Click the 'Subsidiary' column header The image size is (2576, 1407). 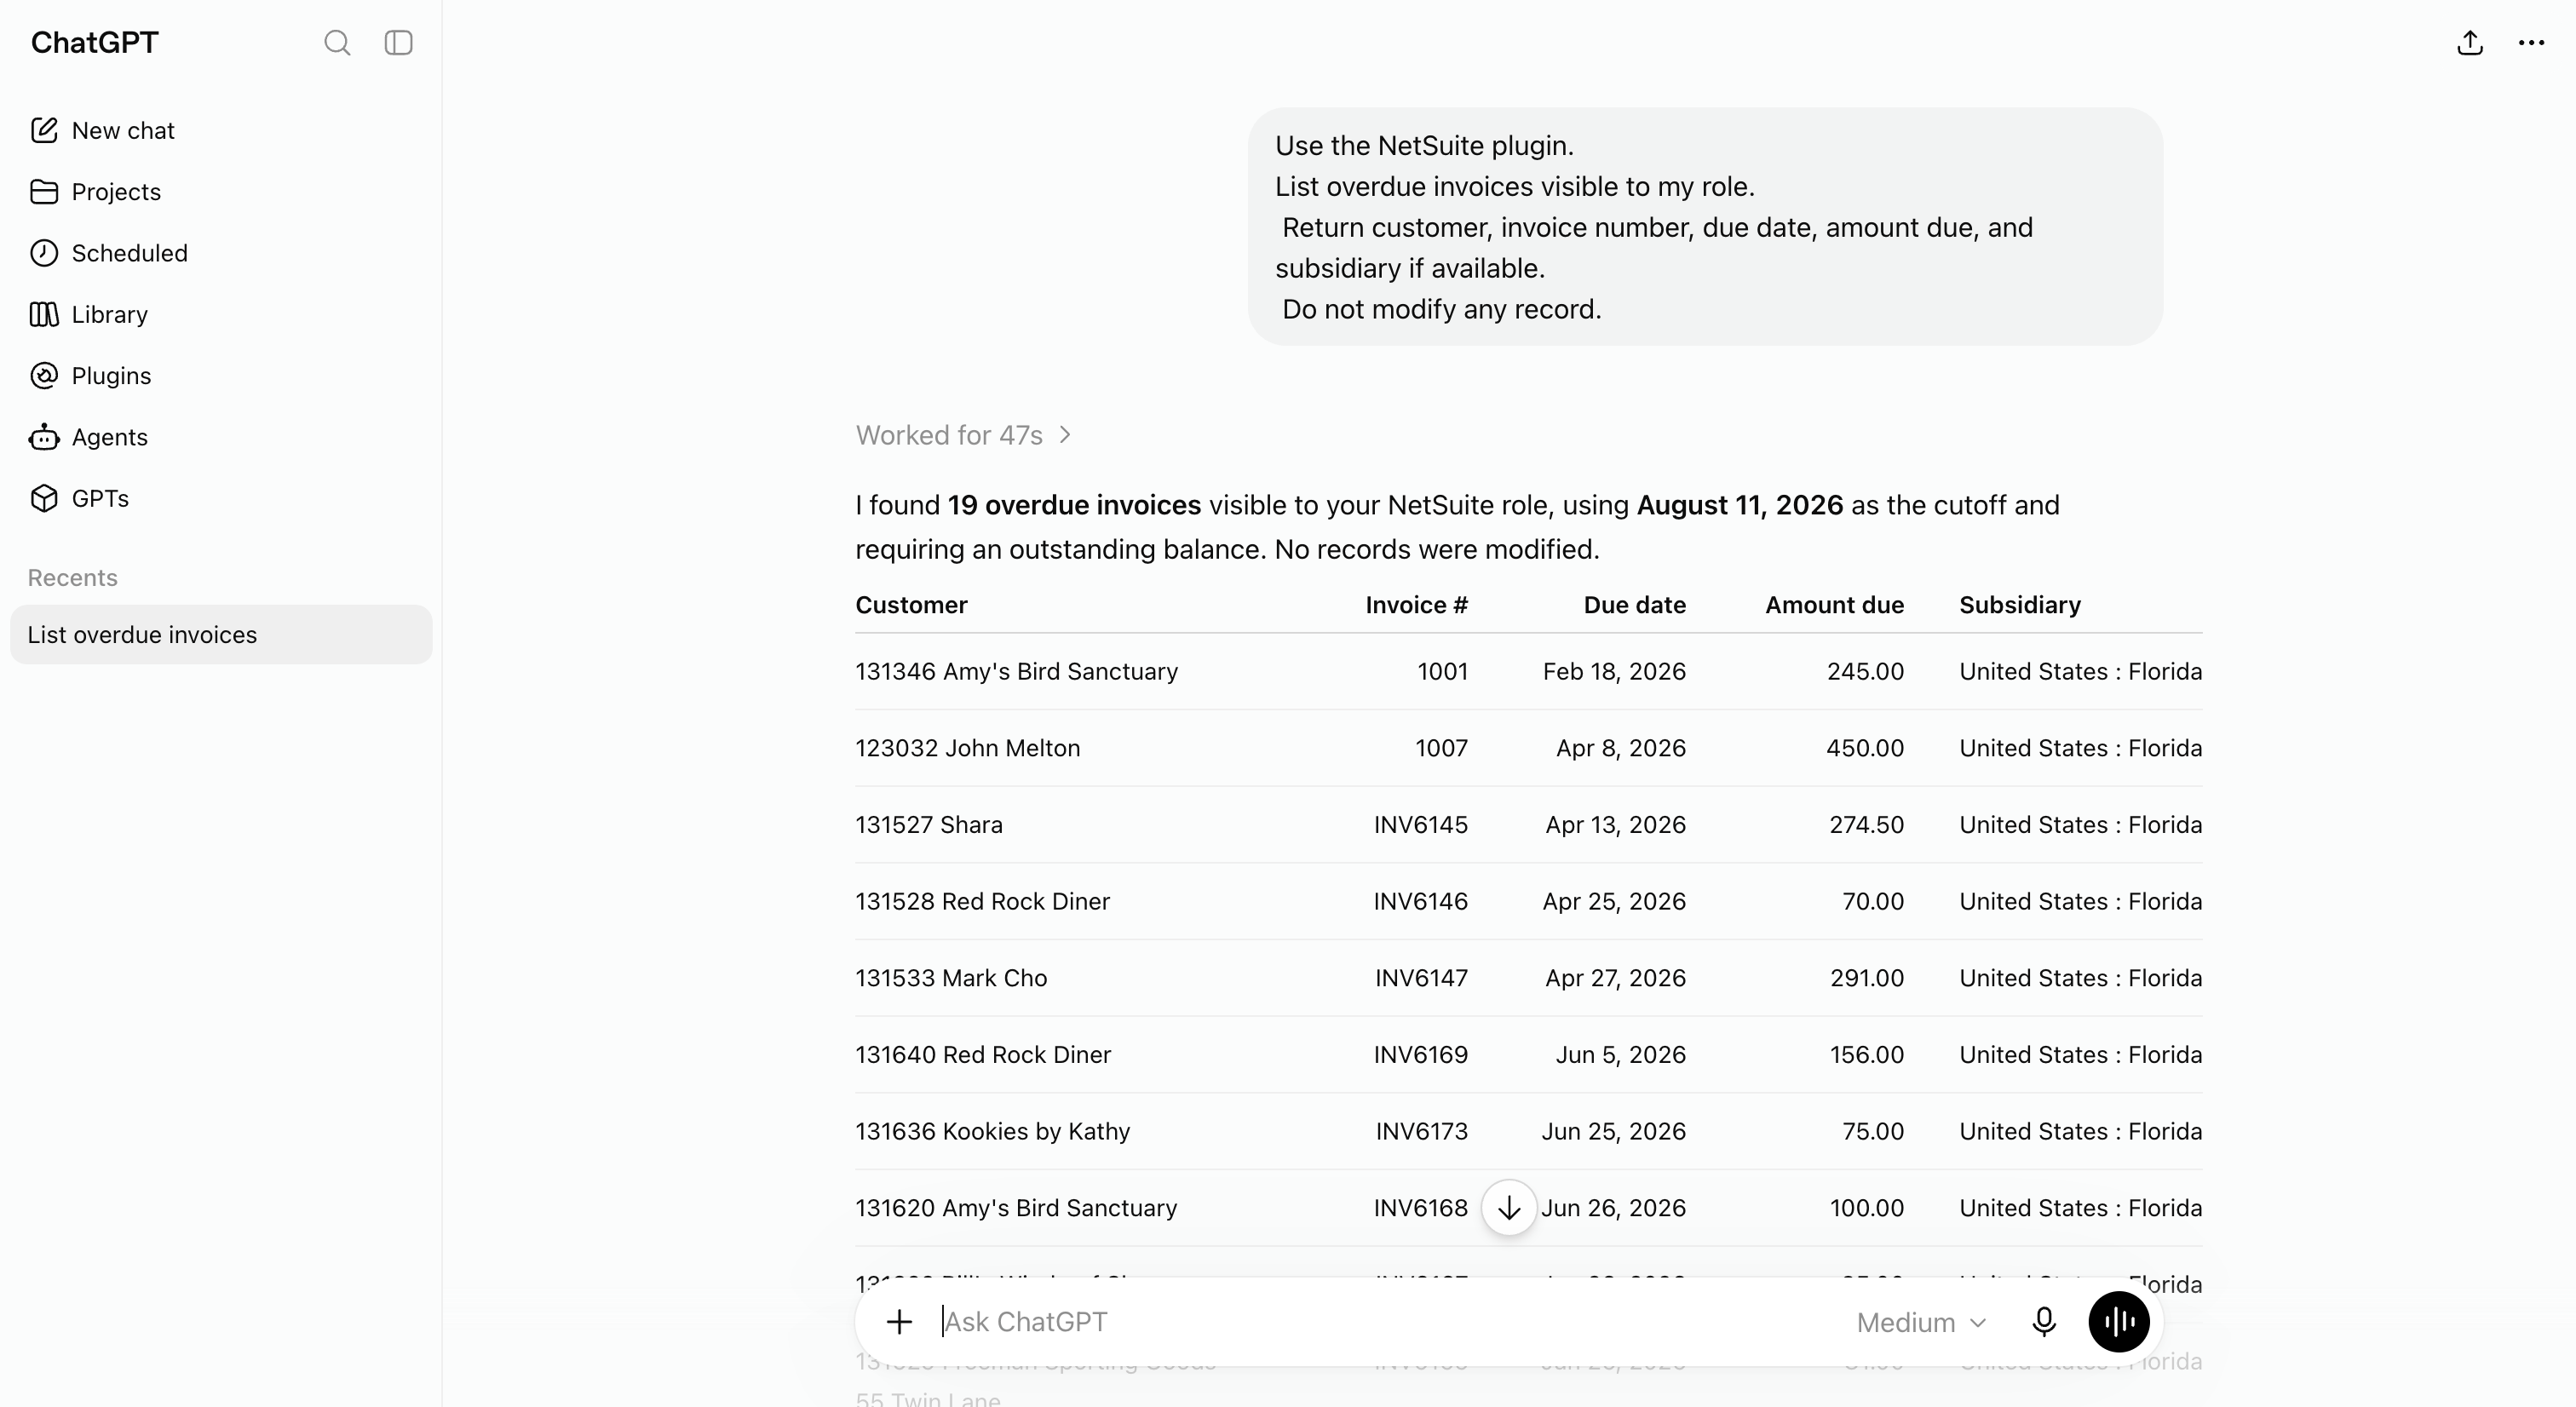(2020, 605)
